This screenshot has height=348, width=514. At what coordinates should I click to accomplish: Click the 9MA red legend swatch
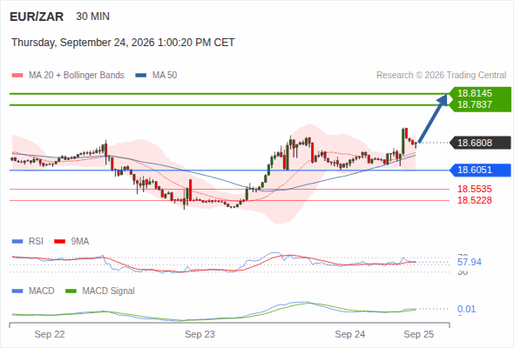(59, 242)
